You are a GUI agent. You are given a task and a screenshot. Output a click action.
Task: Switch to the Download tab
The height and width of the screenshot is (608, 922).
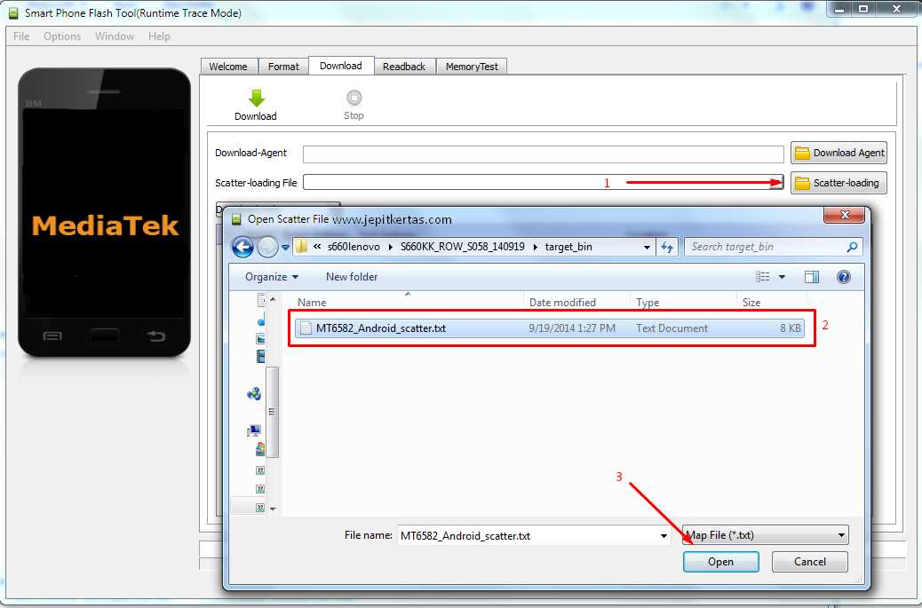[341, 66]
